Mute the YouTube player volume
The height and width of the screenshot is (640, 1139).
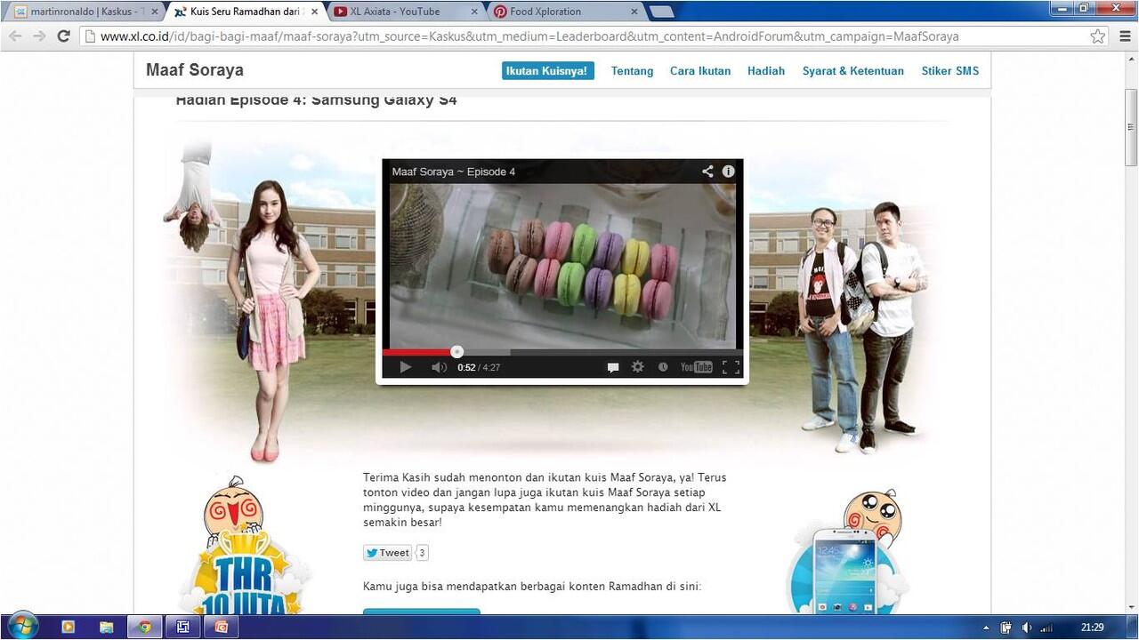(x=439, y=366)
